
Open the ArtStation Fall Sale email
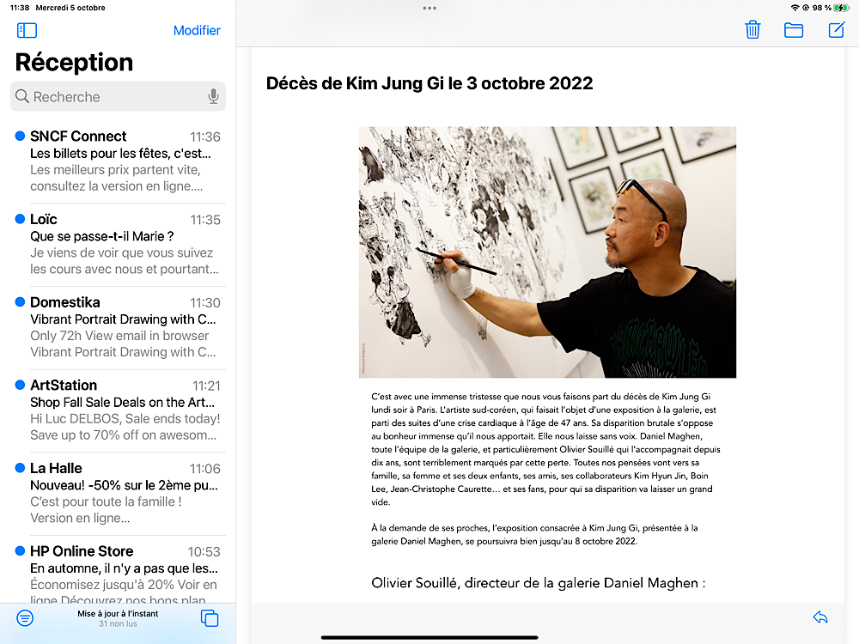[118, 410]
